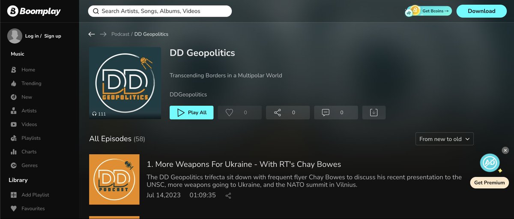514x219 pixels.
Task: Click the Get Premium button
Action: pyautogui.click(x=489, y=183)
